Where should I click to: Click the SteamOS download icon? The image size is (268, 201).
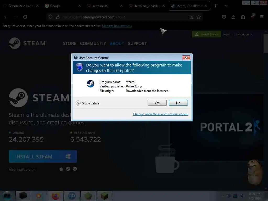tap(68, 169)
